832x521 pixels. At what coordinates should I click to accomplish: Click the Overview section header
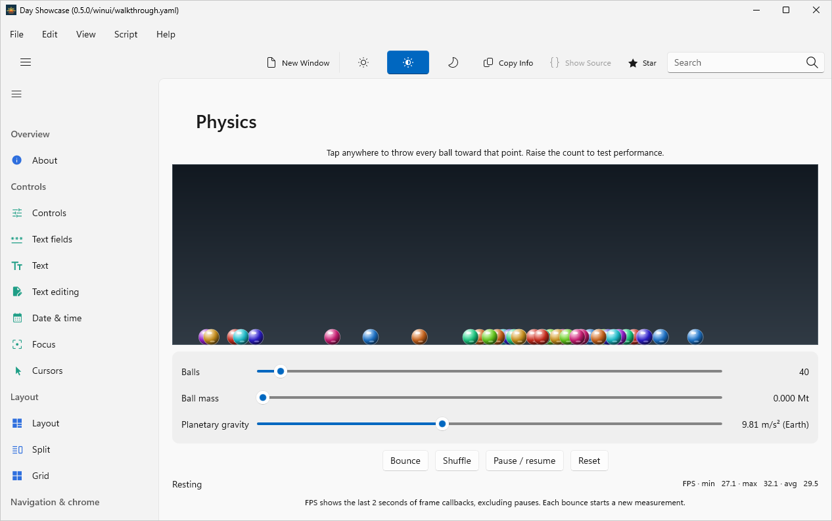pos(30,134)
